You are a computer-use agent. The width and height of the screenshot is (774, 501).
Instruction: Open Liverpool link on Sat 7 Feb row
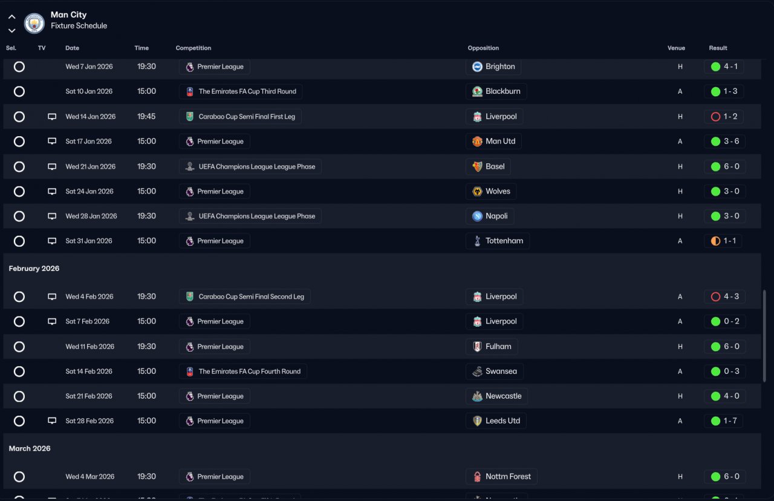[495, 321]
